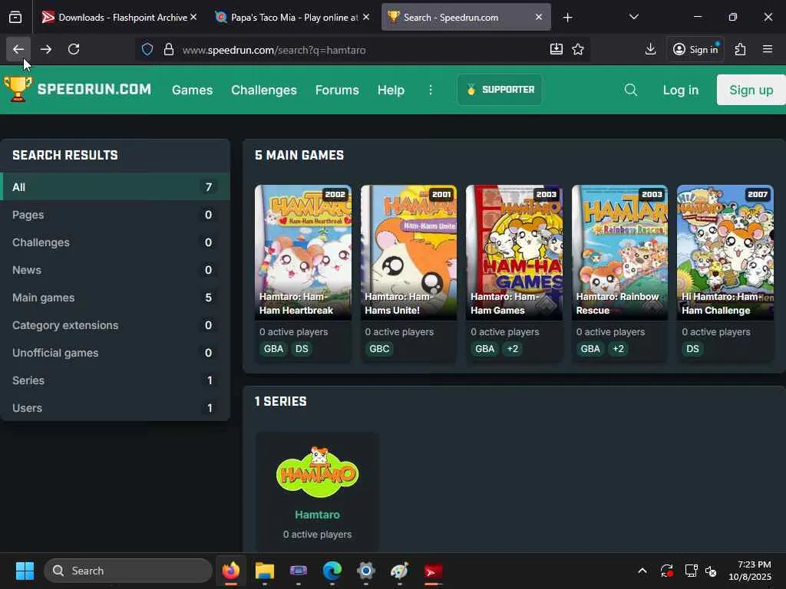Viewport: 786px width, 589px height.
Task: Close Papa's Taco Mia tab
Action: click(x=366, y=17)
